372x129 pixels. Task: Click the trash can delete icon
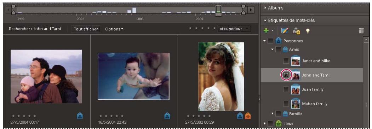[x=361, y=31]
